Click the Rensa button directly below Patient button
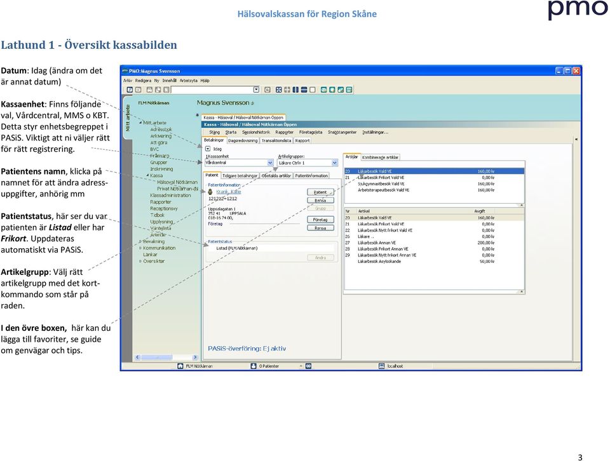 320,201
